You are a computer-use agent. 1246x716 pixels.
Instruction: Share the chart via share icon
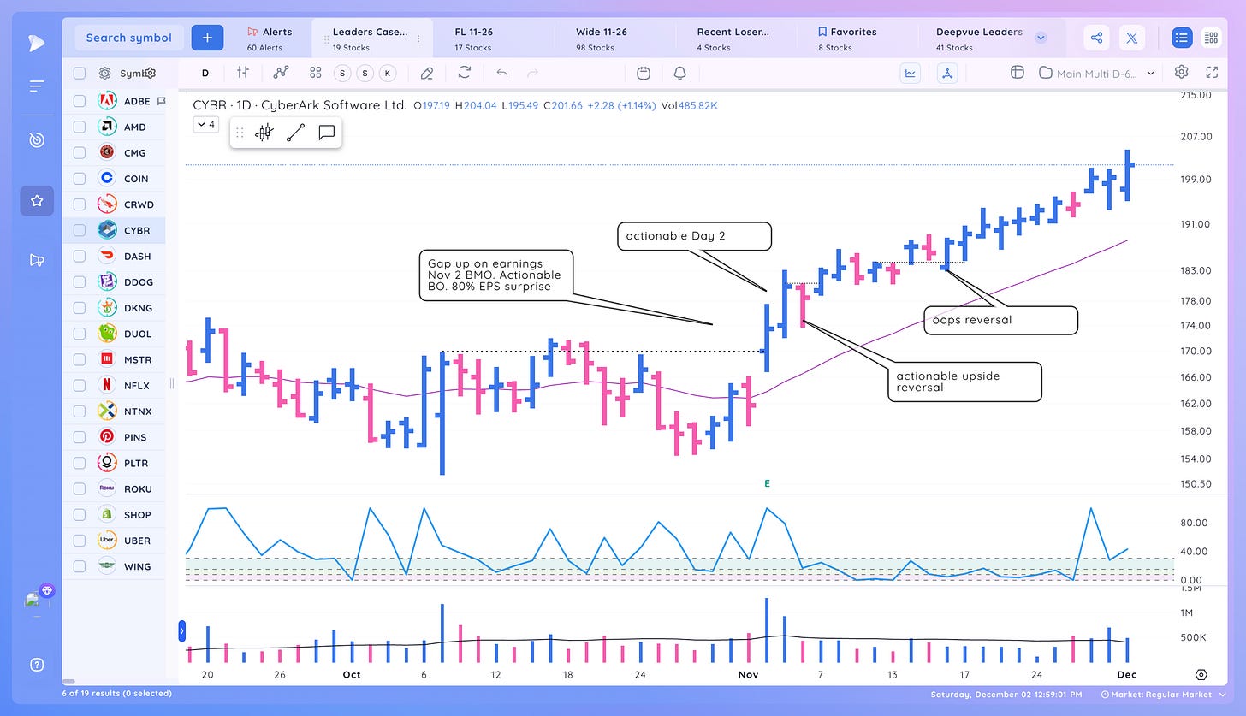tap(1096, 38)
